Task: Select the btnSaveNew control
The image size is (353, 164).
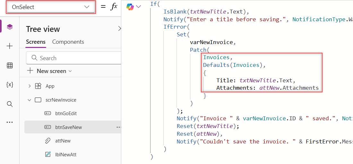Action: [68, 127]
